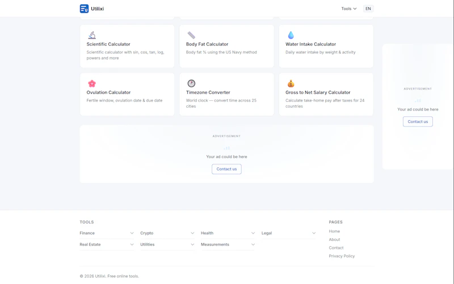Open Gross to Net Salary Calculator title
The height and width of the screenshot is (284, 454).
pyautogui.click(x=318, y=92)
